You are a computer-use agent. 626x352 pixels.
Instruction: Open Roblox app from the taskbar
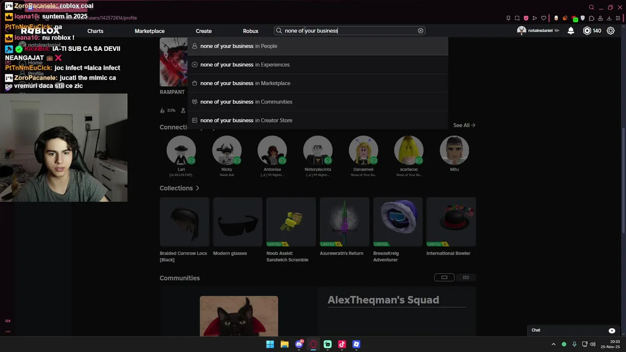coord(356,344)
